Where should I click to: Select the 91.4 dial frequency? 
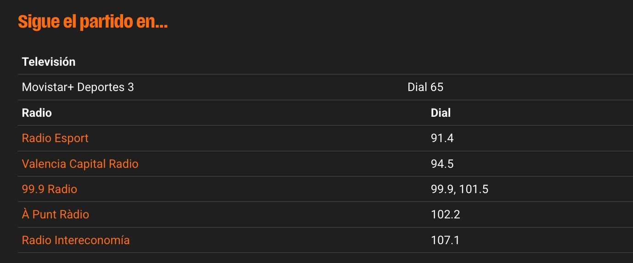tap(442, 138)
